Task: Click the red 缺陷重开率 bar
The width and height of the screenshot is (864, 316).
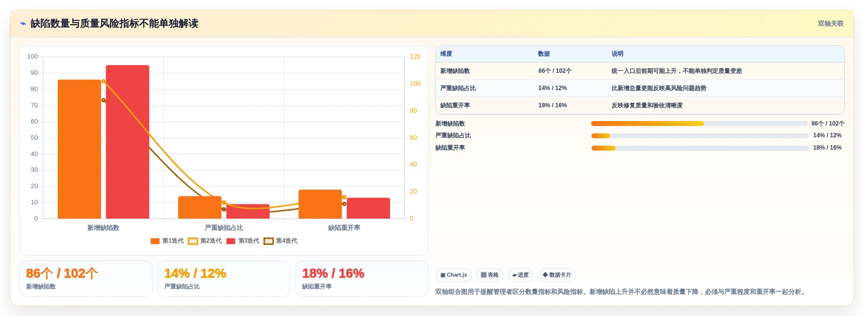Action: coord(368,208)
